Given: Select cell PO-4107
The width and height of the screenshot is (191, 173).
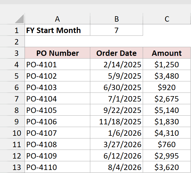Looking at the screenshot, I should coord(57,133).
